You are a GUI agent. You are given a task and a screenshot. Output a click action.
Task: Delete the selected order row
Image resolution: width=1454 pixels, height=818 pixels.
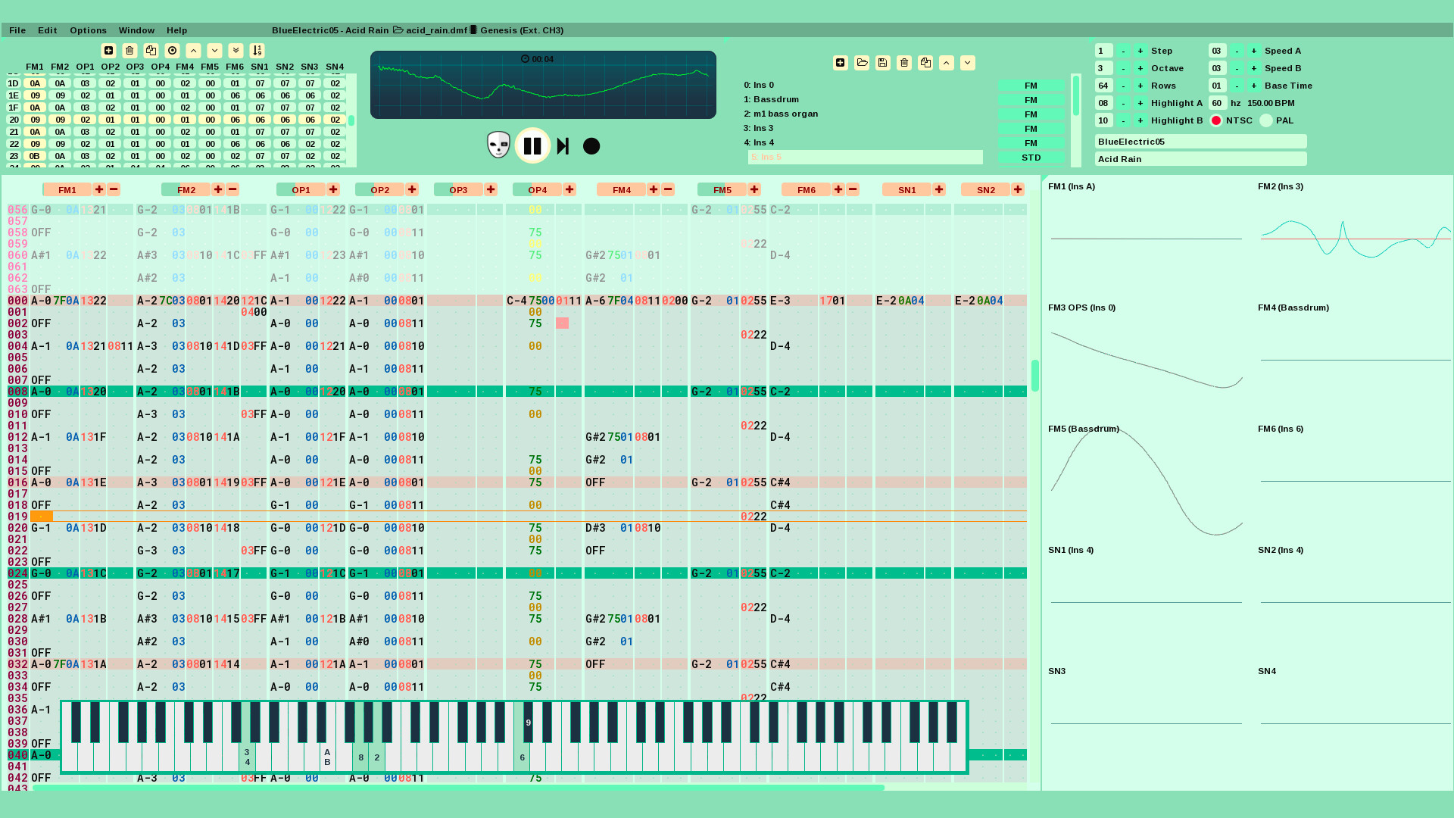pos(129,50)
